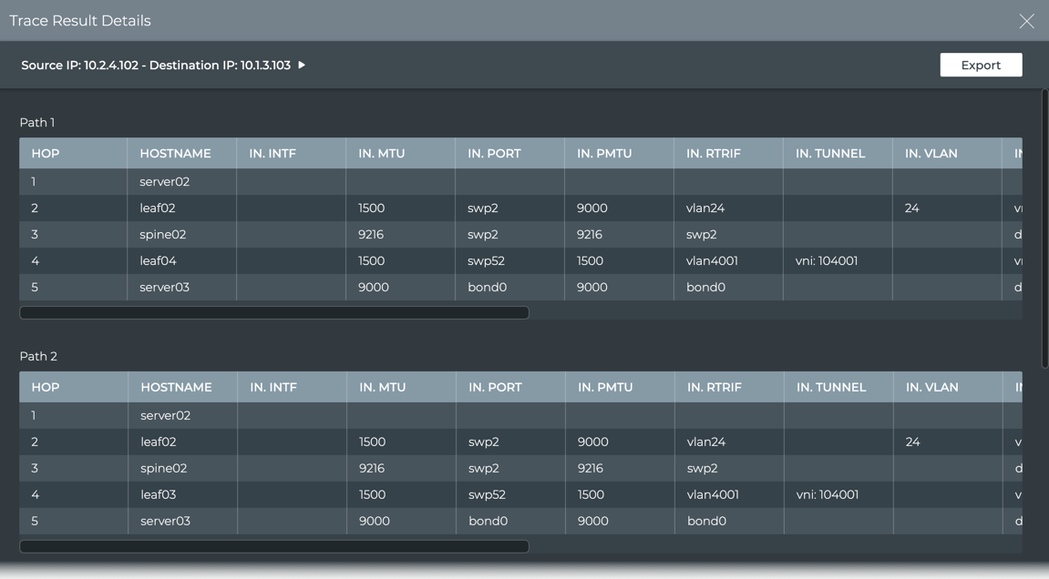Select leaf04 row in Path 1
Viewport: 1049px width, 579px height.
pyautogui.click(x=158, y=260)
